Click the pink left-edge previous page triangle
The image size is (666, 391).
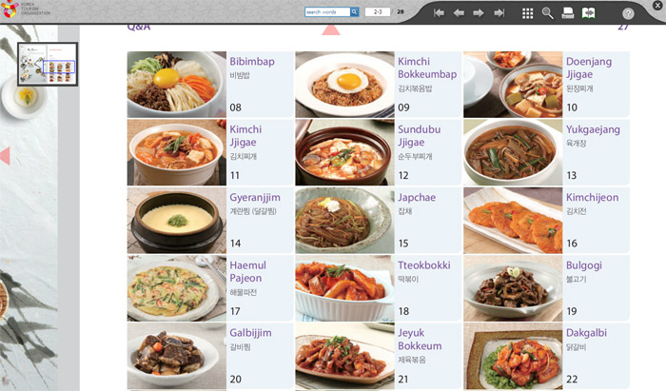coord(5,155)
